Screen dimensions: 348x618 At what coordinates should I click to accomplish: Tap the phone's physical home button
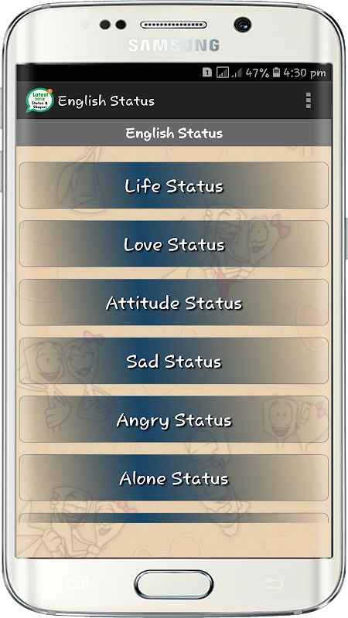pyautogui.click(x=174, y=584)
